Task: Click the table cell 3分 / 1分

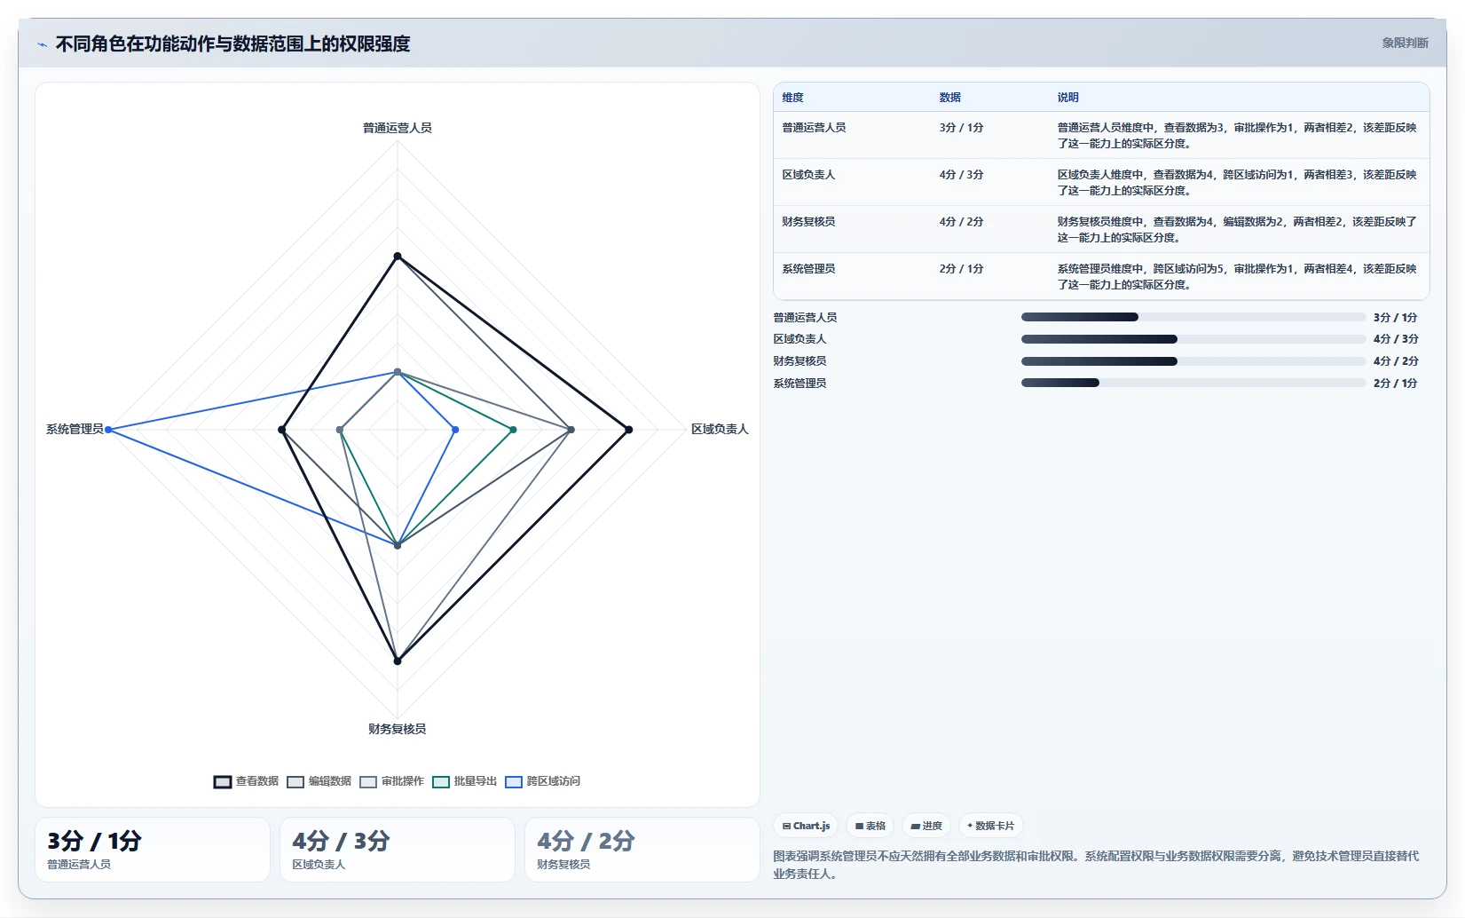Action: coord(961,128)
